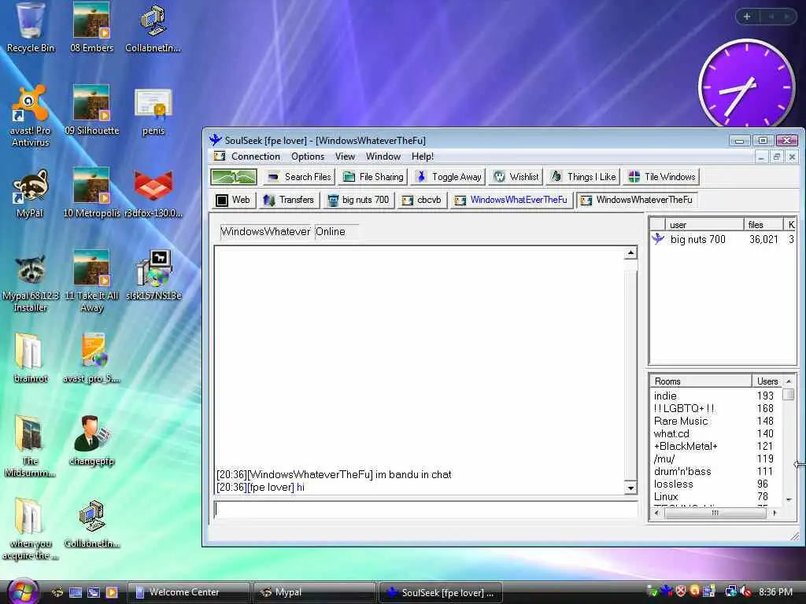Select the !!LGBTQ+!! room
Image resolution: width=806 pixels, height=604 pixels.
715,408
